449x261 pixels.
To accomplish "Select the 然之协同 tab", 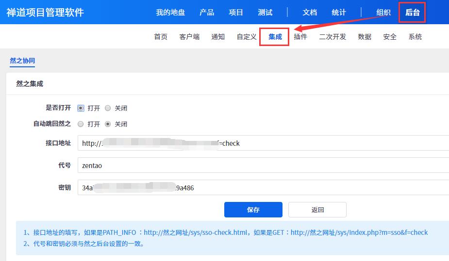I will click(22, 61).
